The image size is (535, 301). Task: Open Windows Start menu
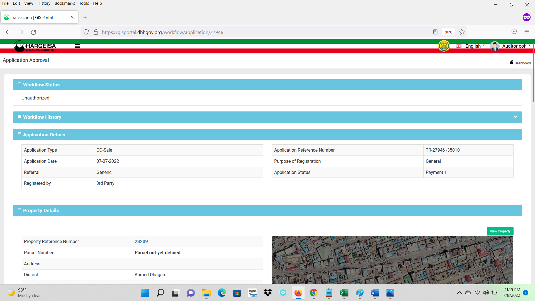click(x=145, y=293)
